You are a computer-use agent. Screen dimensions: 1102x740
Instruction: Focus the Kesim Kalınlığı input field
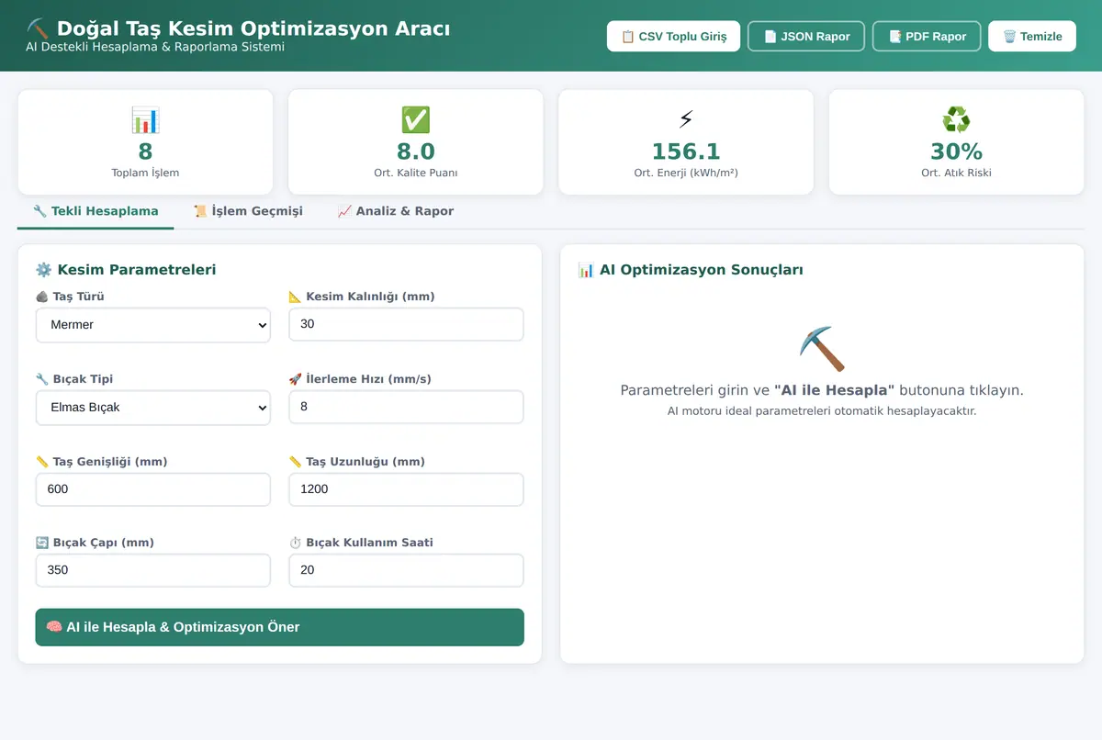[x=406, y=324]
